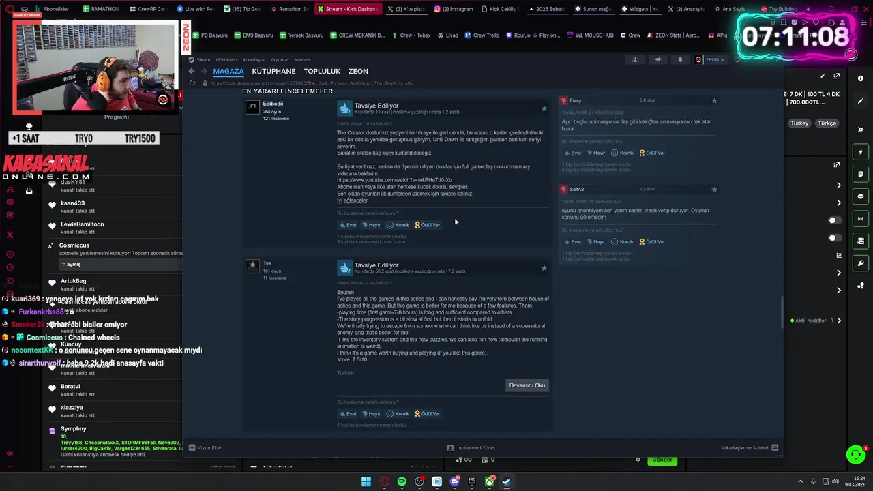Click the wrench tools icon in Kick sidebar
The width and height of the screenshot is (873, 491).
[x=861, y=263]
